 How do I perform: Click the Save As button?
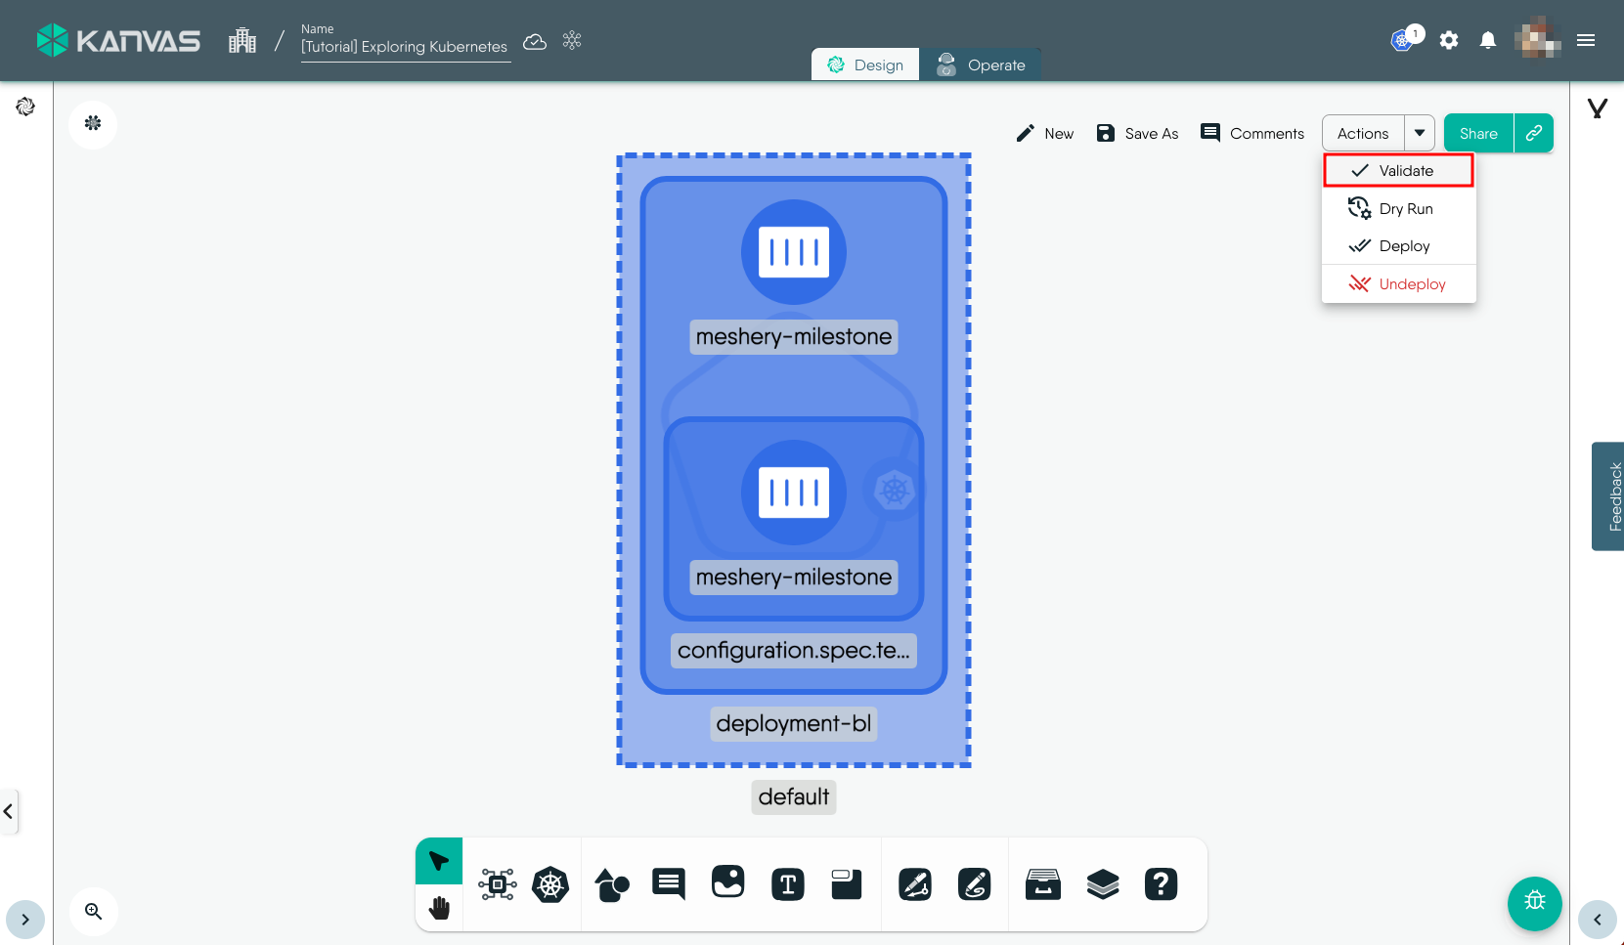click(1138, 134)
